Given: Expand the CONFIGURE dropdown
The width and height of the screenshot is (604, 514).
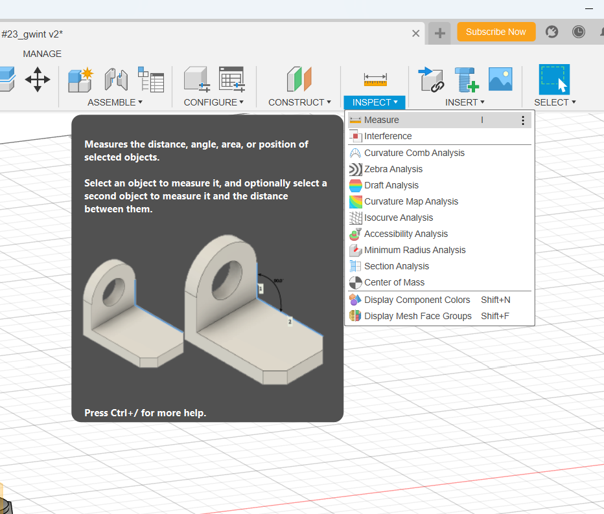Looking at the screenshot, I should coord(214,102).
